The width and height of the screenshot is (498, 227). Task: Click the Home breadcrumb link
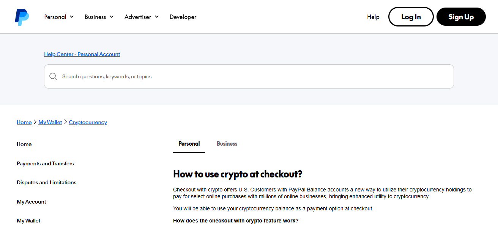24,122
